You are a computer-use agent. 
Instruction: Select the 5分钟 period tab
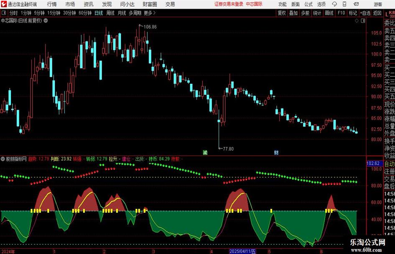(x=39, y=13)
